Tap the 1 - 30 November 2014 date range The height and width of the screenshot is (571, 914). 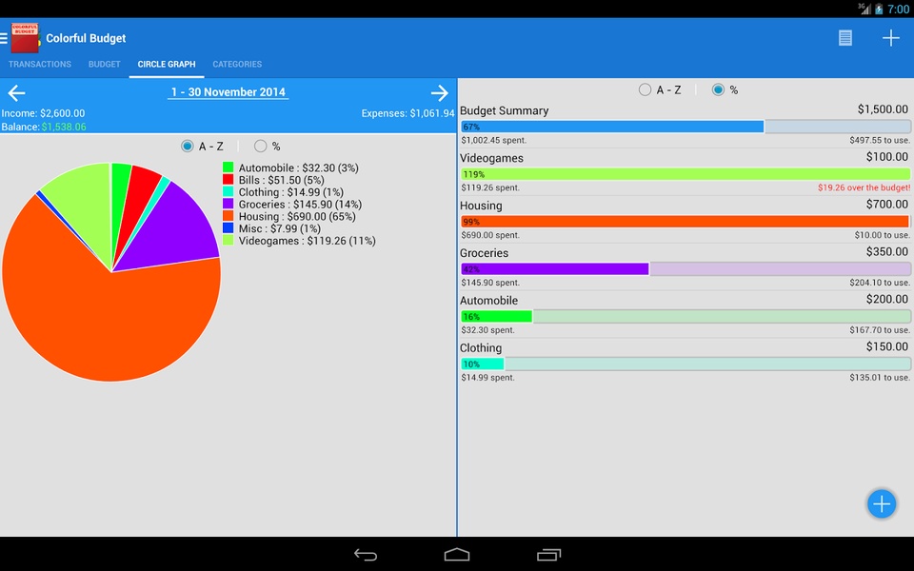tap(228, 92)
